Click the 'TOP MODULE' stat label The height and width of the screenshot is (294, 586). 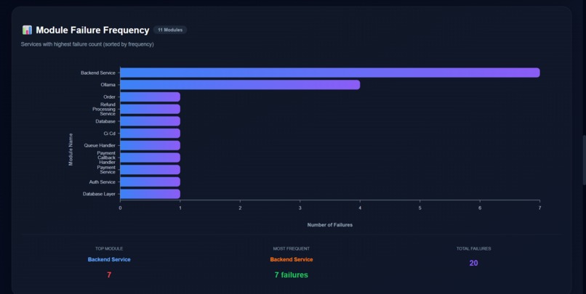point(109,248)
